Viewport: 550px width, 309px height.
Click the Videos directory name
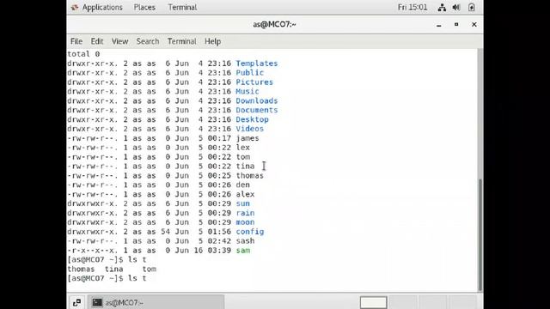click(249, 129)
